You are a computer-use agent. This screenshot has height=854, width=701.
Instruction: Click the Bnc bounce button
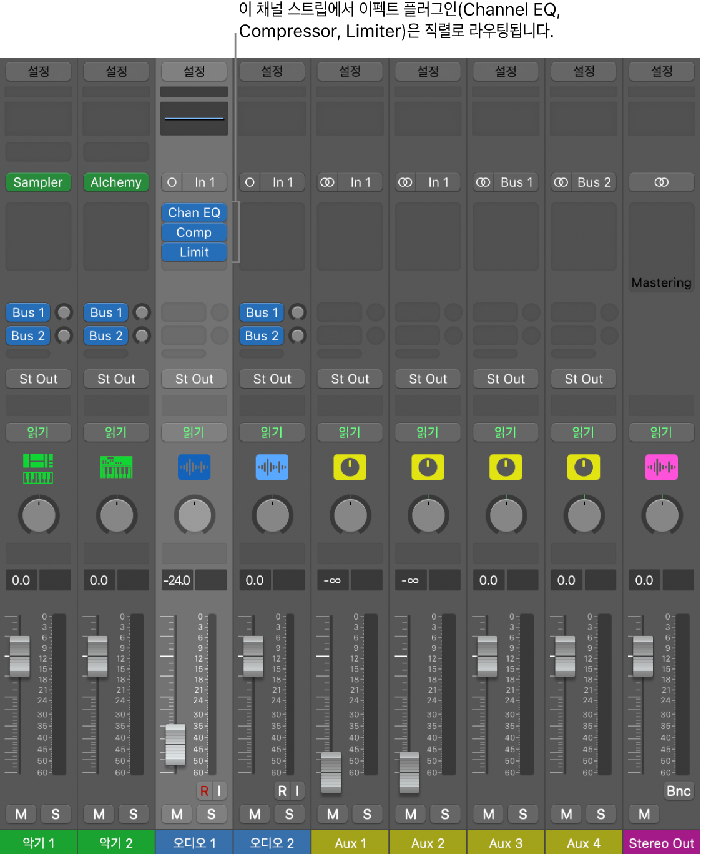(x=678, y=791)
